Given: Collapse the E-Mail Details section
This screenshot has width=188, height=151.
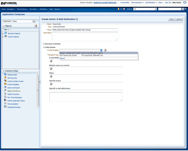Looking at the screenshot, I should tap(44, 47).
